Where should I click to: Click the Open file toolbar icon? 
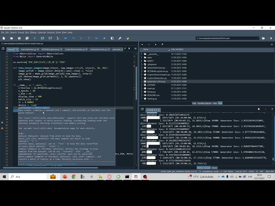(x=12, y=38)
